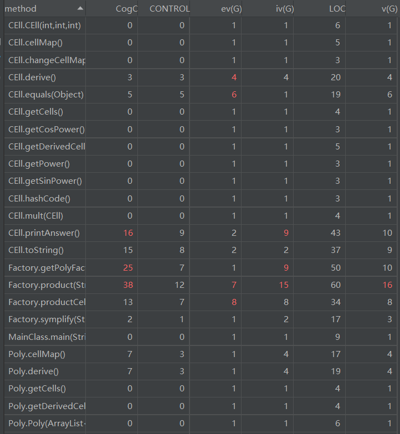Select the CEll.toString() method row
Image resolution: width=400 pixels, height=434 pixels.
click(x=201, y=250)
